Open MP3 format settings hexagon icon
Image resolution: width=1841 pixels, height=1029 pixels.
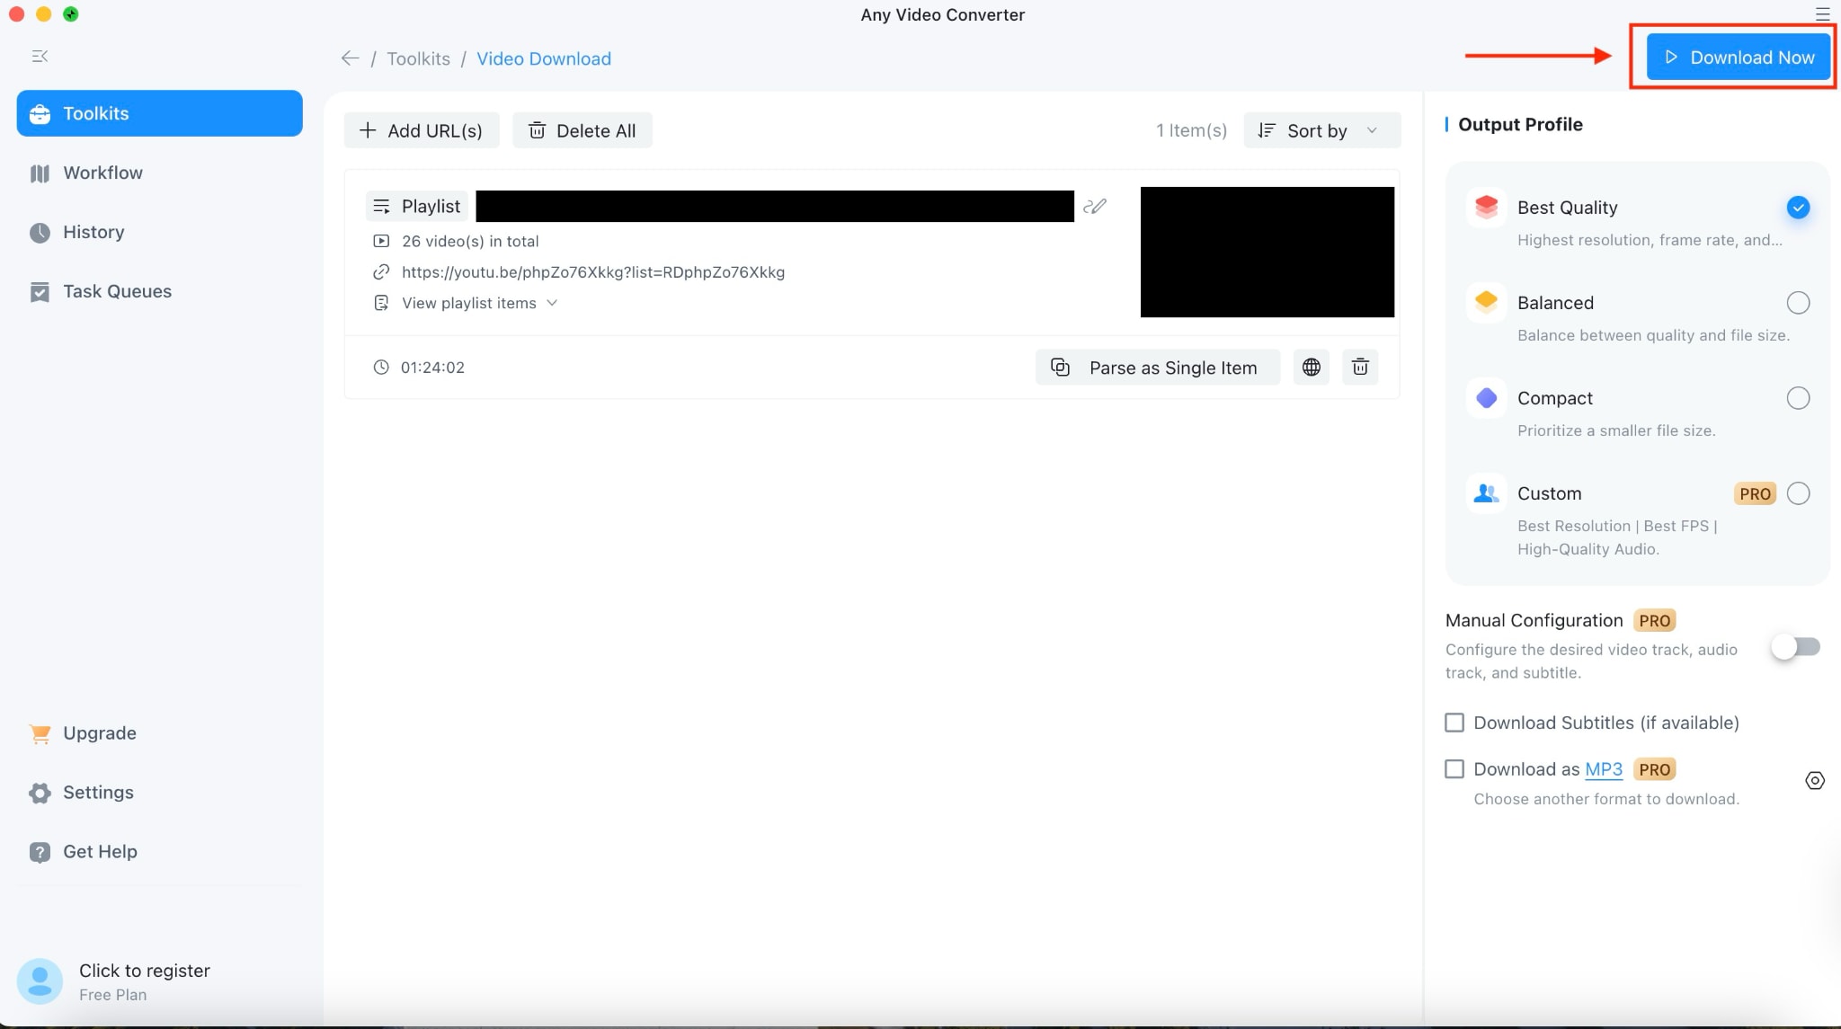(x=1815, y=780)
